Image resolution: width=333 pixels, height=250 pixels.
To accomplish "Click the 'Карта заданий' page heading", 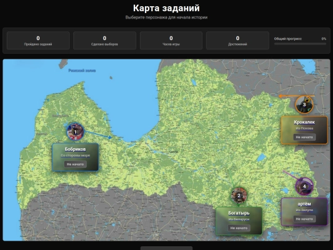I will pos(166,8).
